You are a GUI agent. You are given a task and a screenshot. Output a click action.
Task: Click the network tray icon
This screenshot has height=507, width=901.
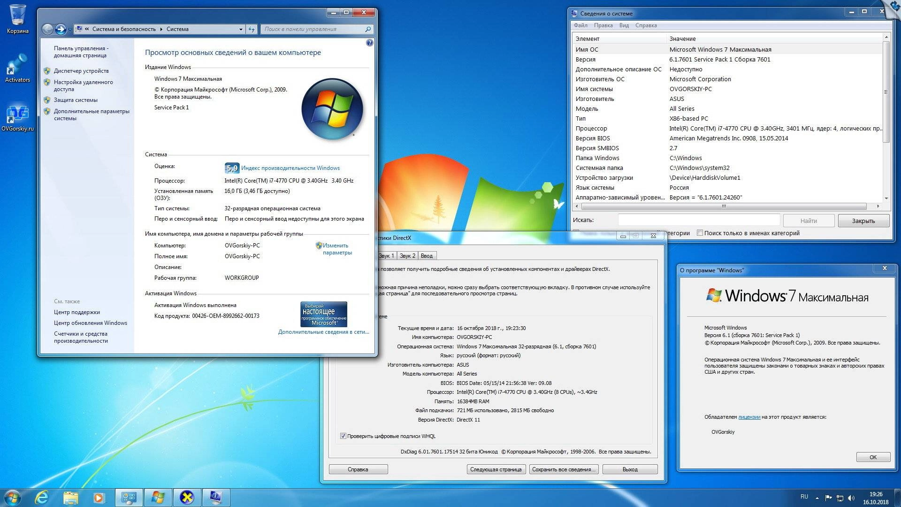840,498
